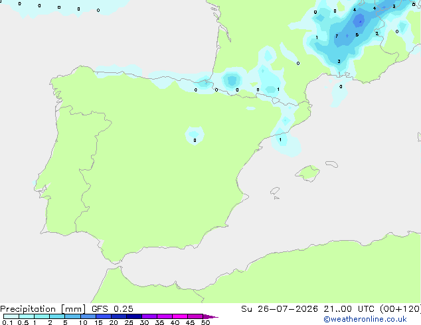Viewport: 421px width, 325px height.
Task: Click the 'GFS 0.25' model label
Action: click(112, 309)
